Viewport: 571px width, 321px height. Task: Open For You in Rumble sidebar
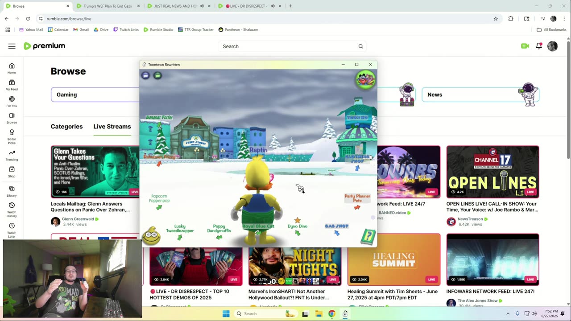click(12, 102)
